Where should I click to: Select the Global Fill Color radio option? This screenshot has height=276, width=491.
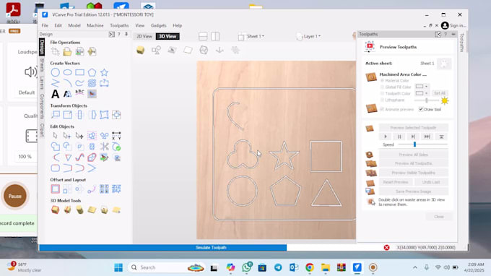382,87
